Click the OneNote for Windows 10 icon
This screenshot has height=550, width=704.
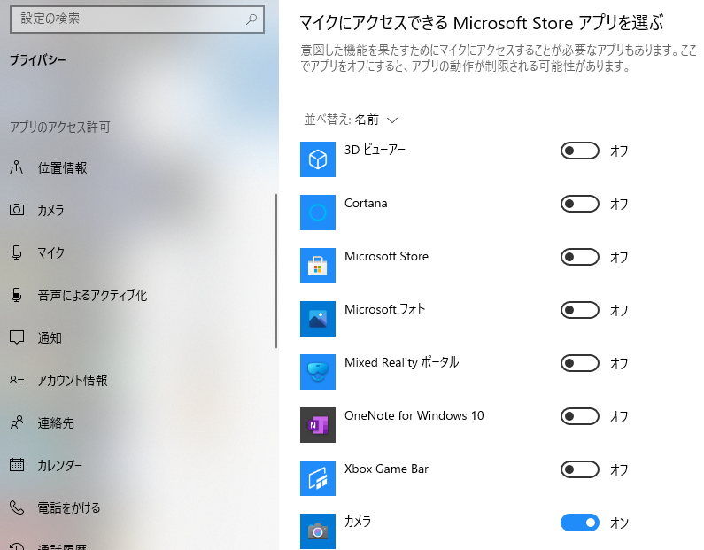(x=317, y=425)
